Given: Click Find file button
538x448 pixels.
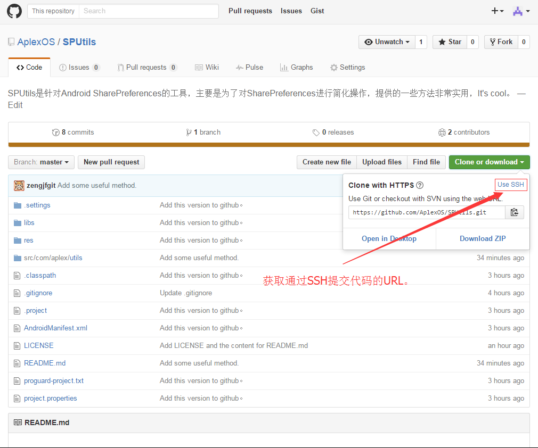Looking at the screenshot, I should (x=427, y=162).
